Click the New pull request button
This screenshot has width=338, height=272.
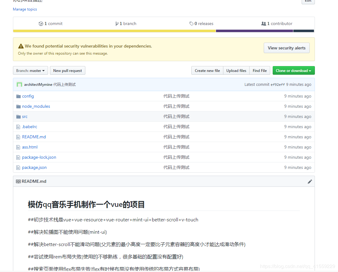[67, 71]
